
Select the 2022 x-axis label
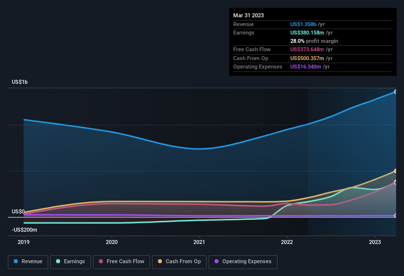pos(287,242)
